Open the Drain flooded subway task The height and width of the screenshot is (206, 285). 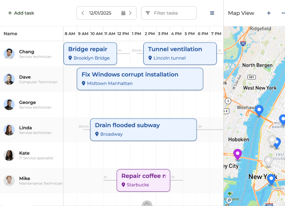[143, 129]
